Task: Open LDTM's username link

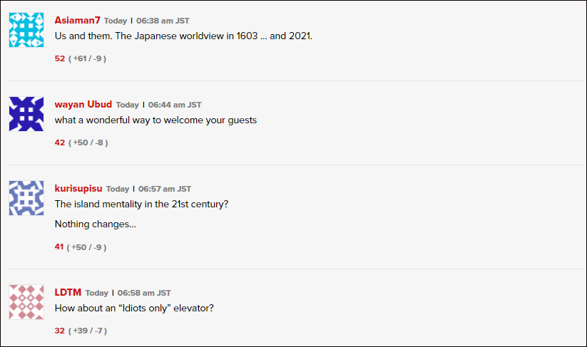Action: pos(68,292)
